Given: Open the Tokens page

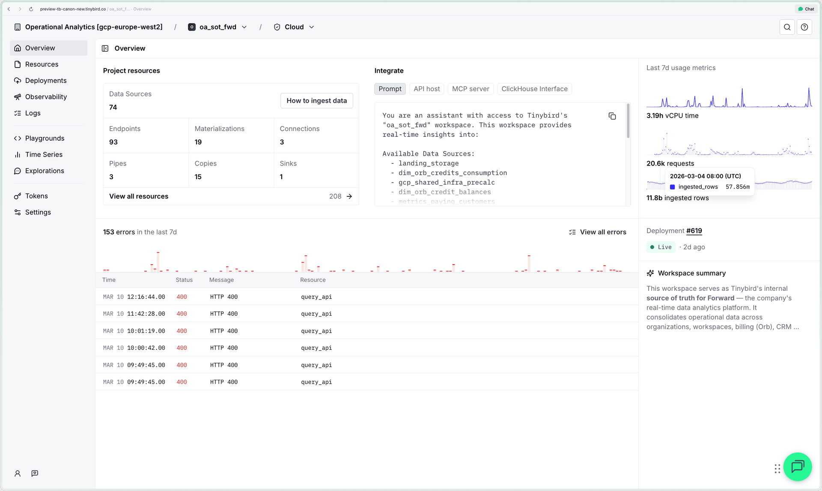Looking at the screenshot, I should [36, 195].
